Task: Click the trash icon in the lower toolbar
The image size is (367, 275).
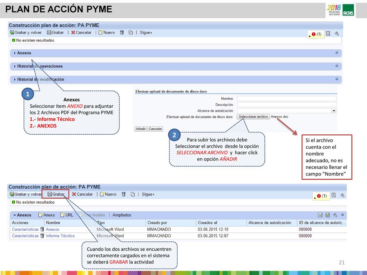Action: point(124,194)
